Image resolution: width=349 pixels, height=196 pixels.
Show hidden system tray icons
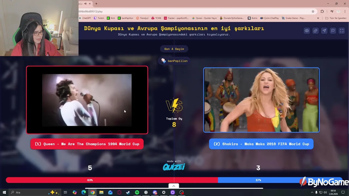point(312,192)
